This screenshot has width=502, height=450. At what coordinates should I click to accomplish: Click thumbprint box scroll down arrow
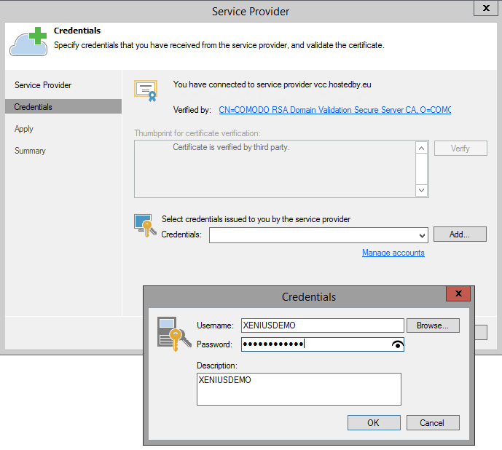pyautogui.click(x=421, y=190)
